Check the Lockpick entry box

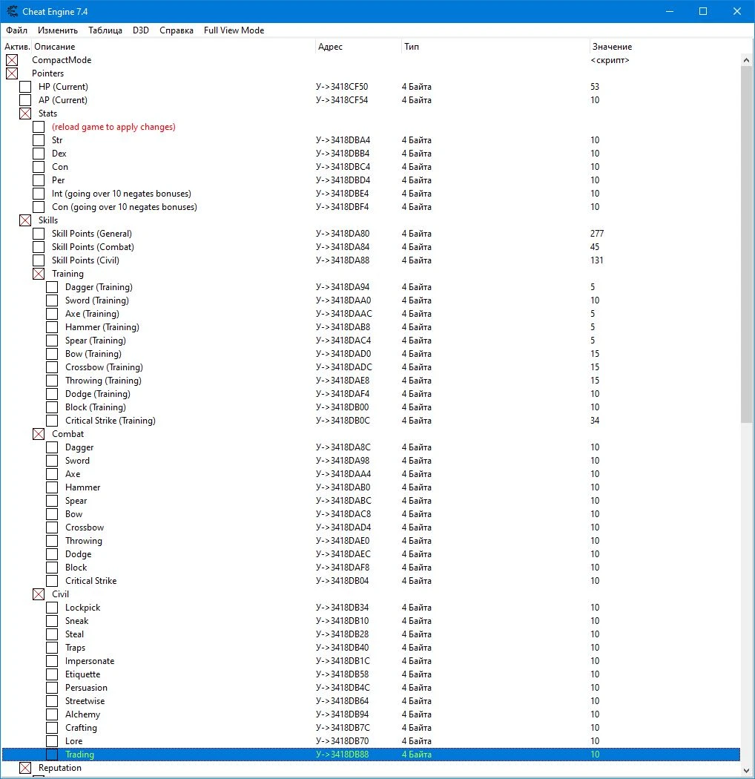[x=52, y=608]
